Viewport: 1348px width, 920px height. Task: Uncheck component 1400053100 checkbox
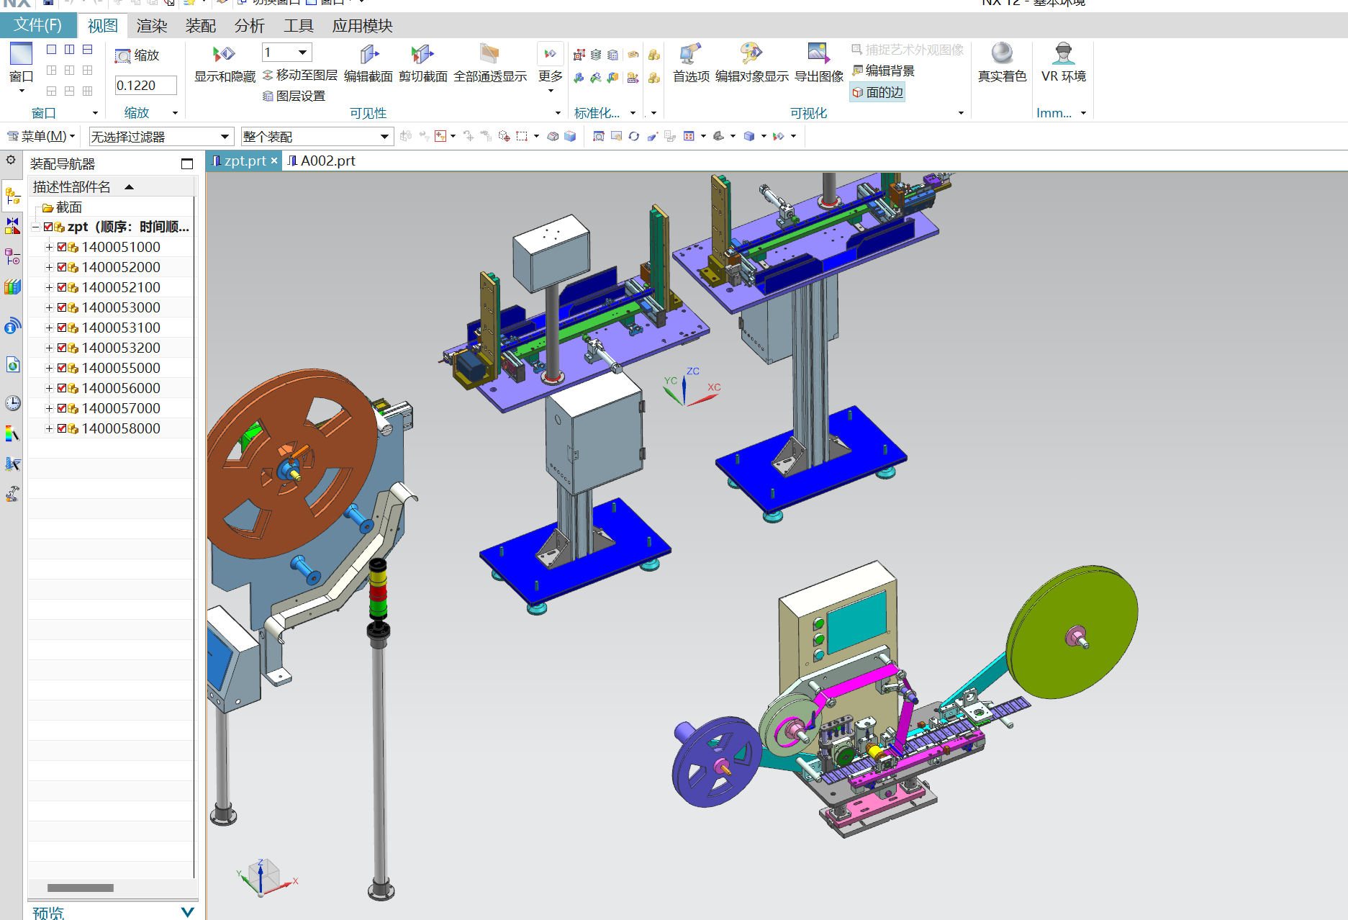pos(62,328)
